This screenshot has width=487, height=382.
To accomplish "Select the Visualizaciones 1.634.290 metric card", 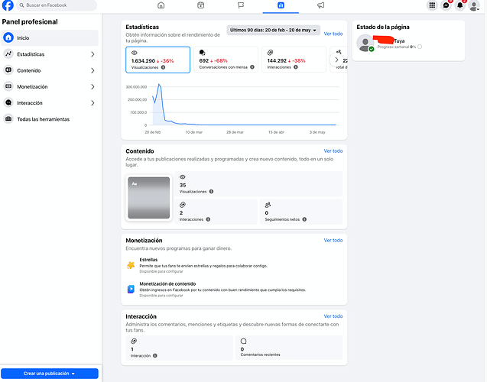I will [157, 60].
